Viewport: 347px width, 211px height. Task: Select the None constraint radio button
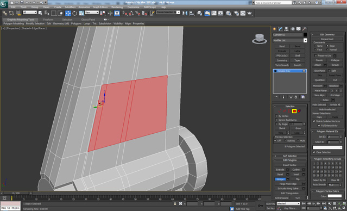point(315,46)
